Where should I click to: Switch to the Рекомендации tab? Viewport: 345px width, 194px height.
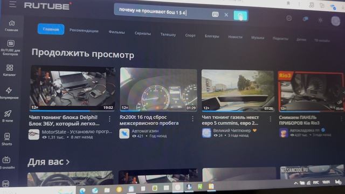coord(84,31)
